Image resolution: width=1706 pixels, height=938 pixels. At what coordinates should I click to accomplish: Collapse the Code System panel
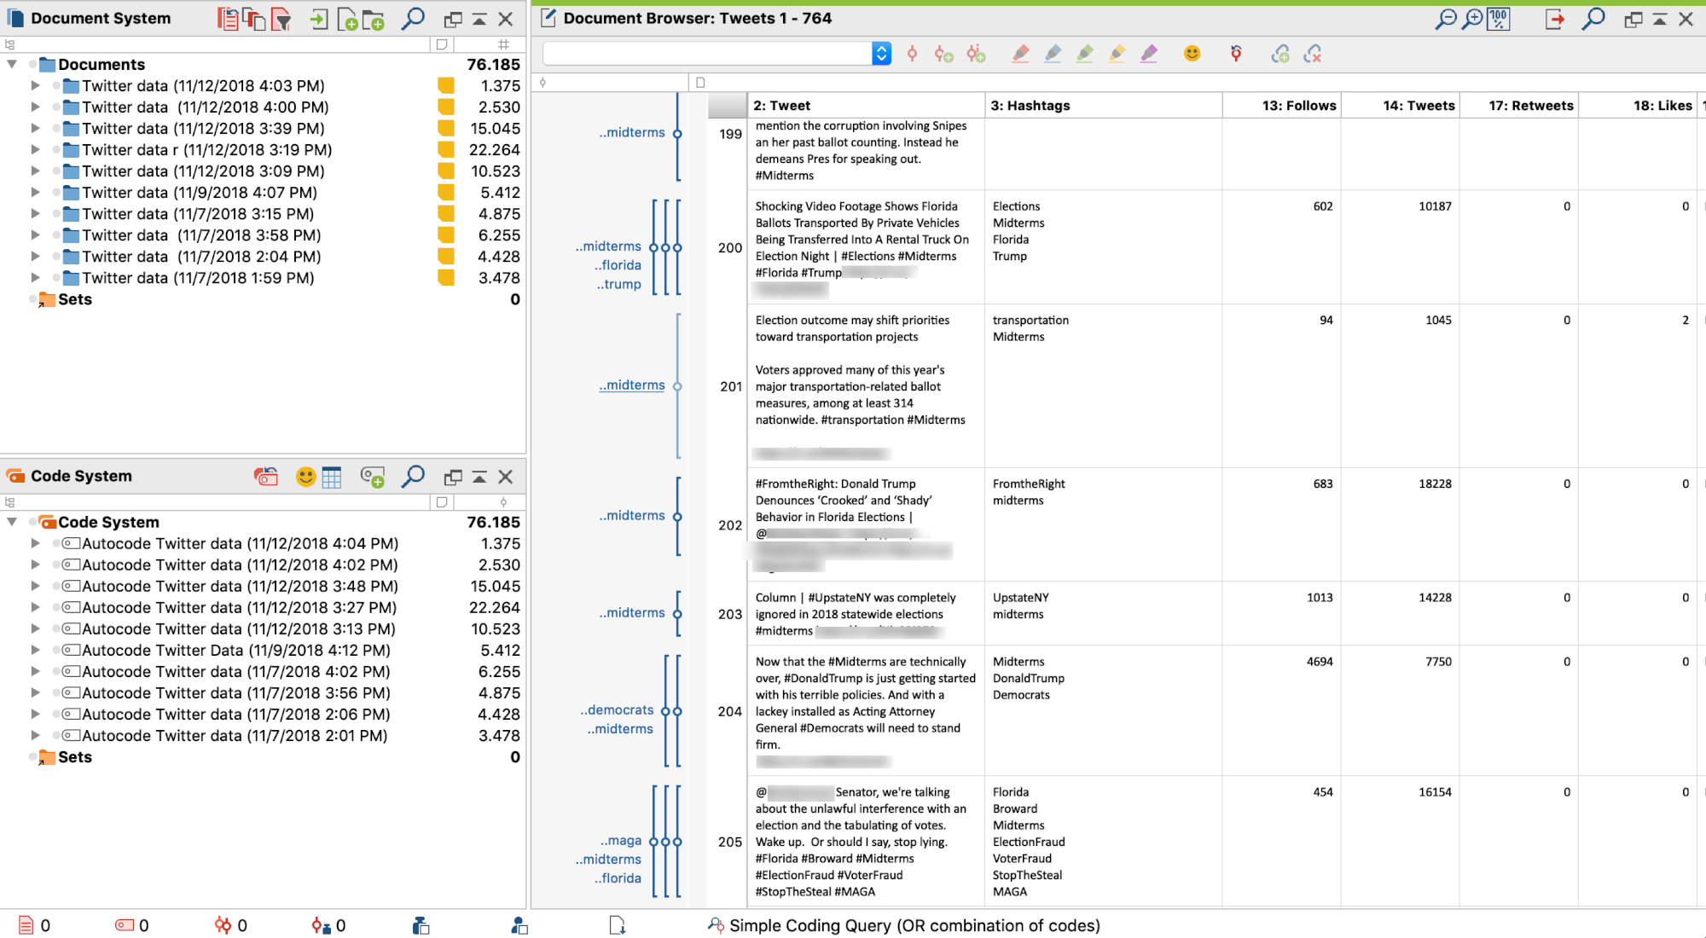point(479,477)
